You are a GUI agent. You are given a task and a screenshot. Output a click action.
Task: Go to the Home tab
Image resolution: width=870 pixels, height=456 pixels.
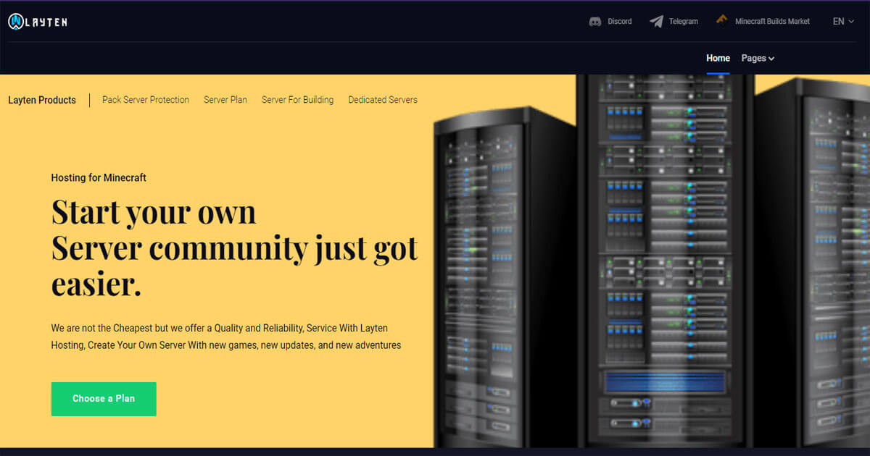718,58
